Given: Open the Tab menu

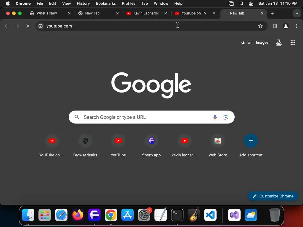Looking at the screenshot, I should (x=144, y=3).
